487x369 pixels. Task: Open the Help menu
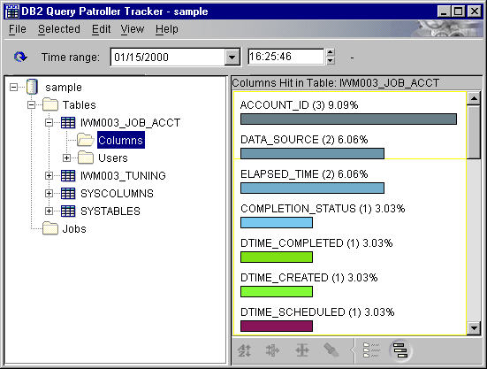(x=167, y=29)
